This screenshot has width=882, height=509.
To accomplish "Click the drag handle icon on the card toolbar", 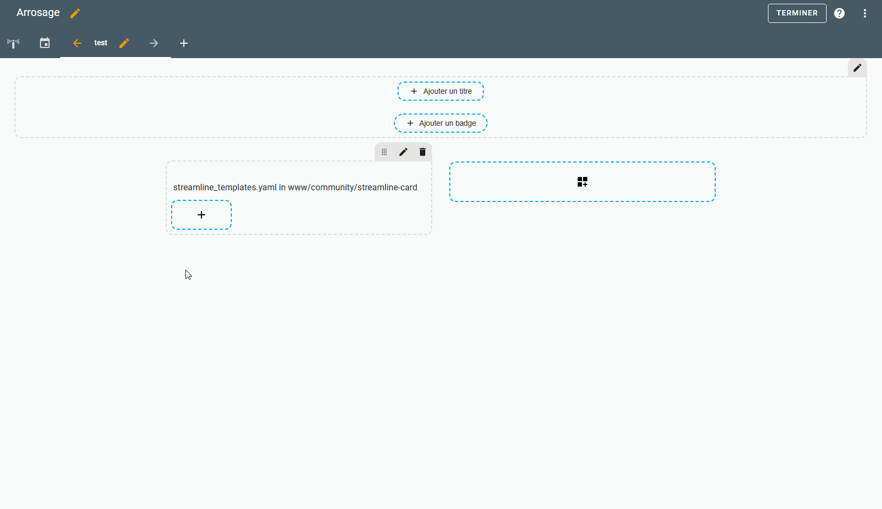I will [384, 152].
